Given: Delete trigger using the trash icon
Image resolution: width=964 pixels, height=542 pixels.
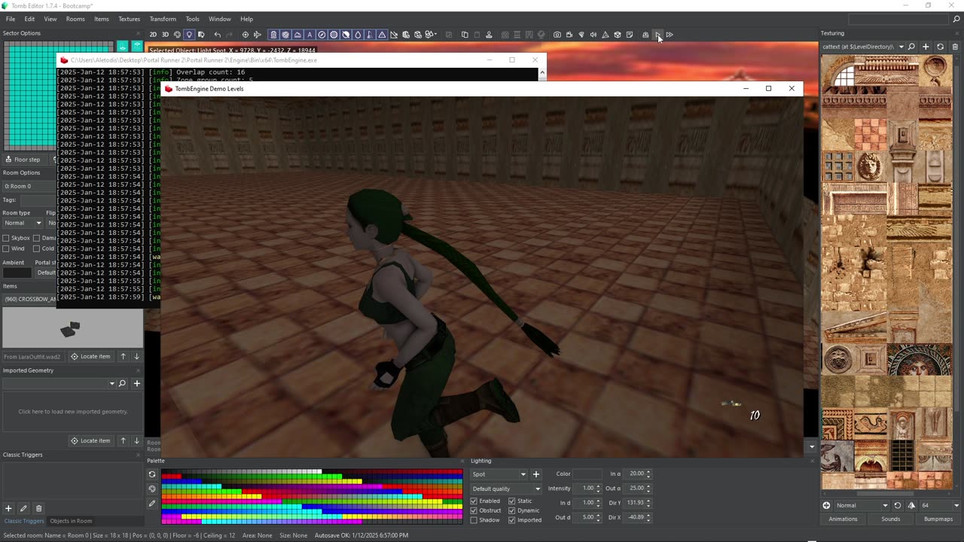Looking at the screenshot, I should click(x=39, y=509).
